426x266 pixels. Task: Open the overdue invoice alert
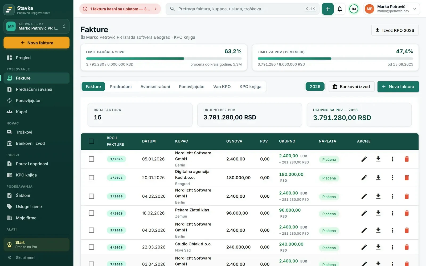coord(120,9)
